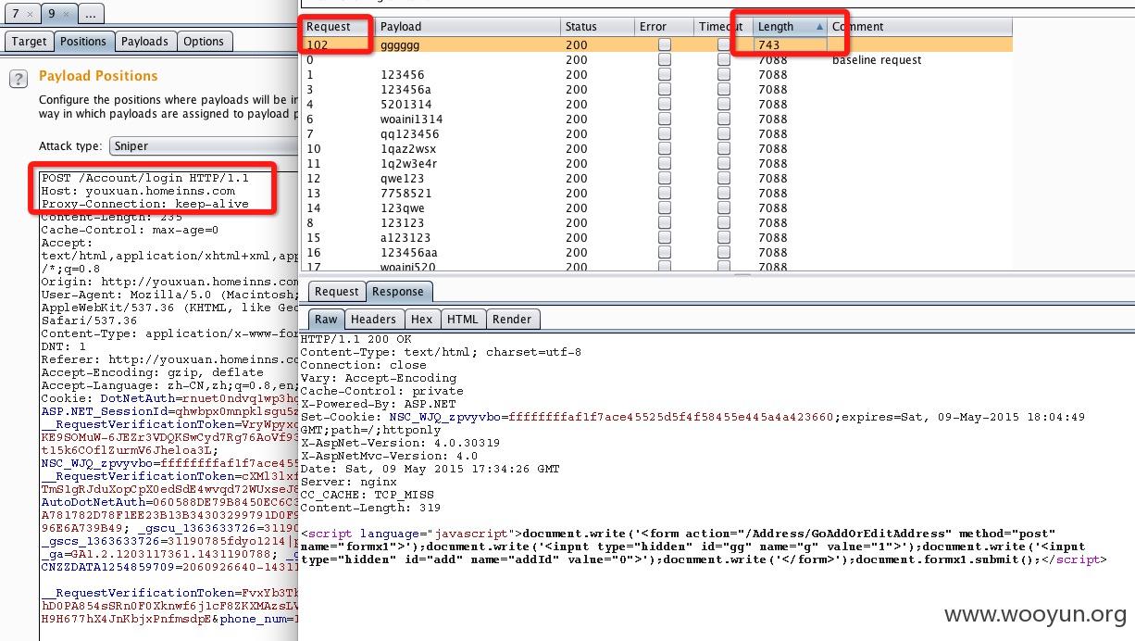The width and height of the screenshot is (1135, 641).
Task: Toggle Timeout checkbox for payload 1q2w3e4r
Action: [x=724, y=163]
